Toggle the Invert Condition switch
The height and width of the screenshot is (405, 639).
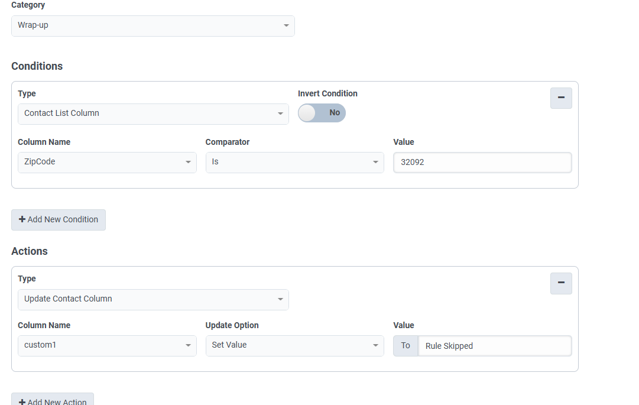(x=322, y=113)
